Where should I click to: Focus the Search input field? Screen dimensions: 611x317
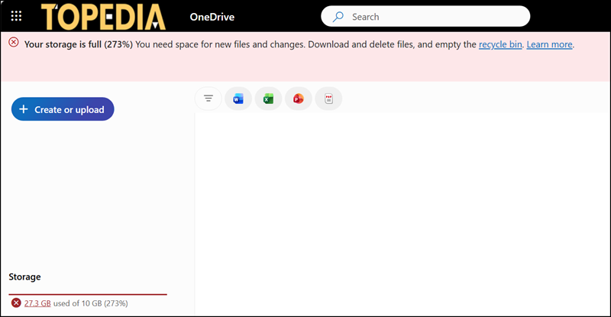[x=425, y=16]
